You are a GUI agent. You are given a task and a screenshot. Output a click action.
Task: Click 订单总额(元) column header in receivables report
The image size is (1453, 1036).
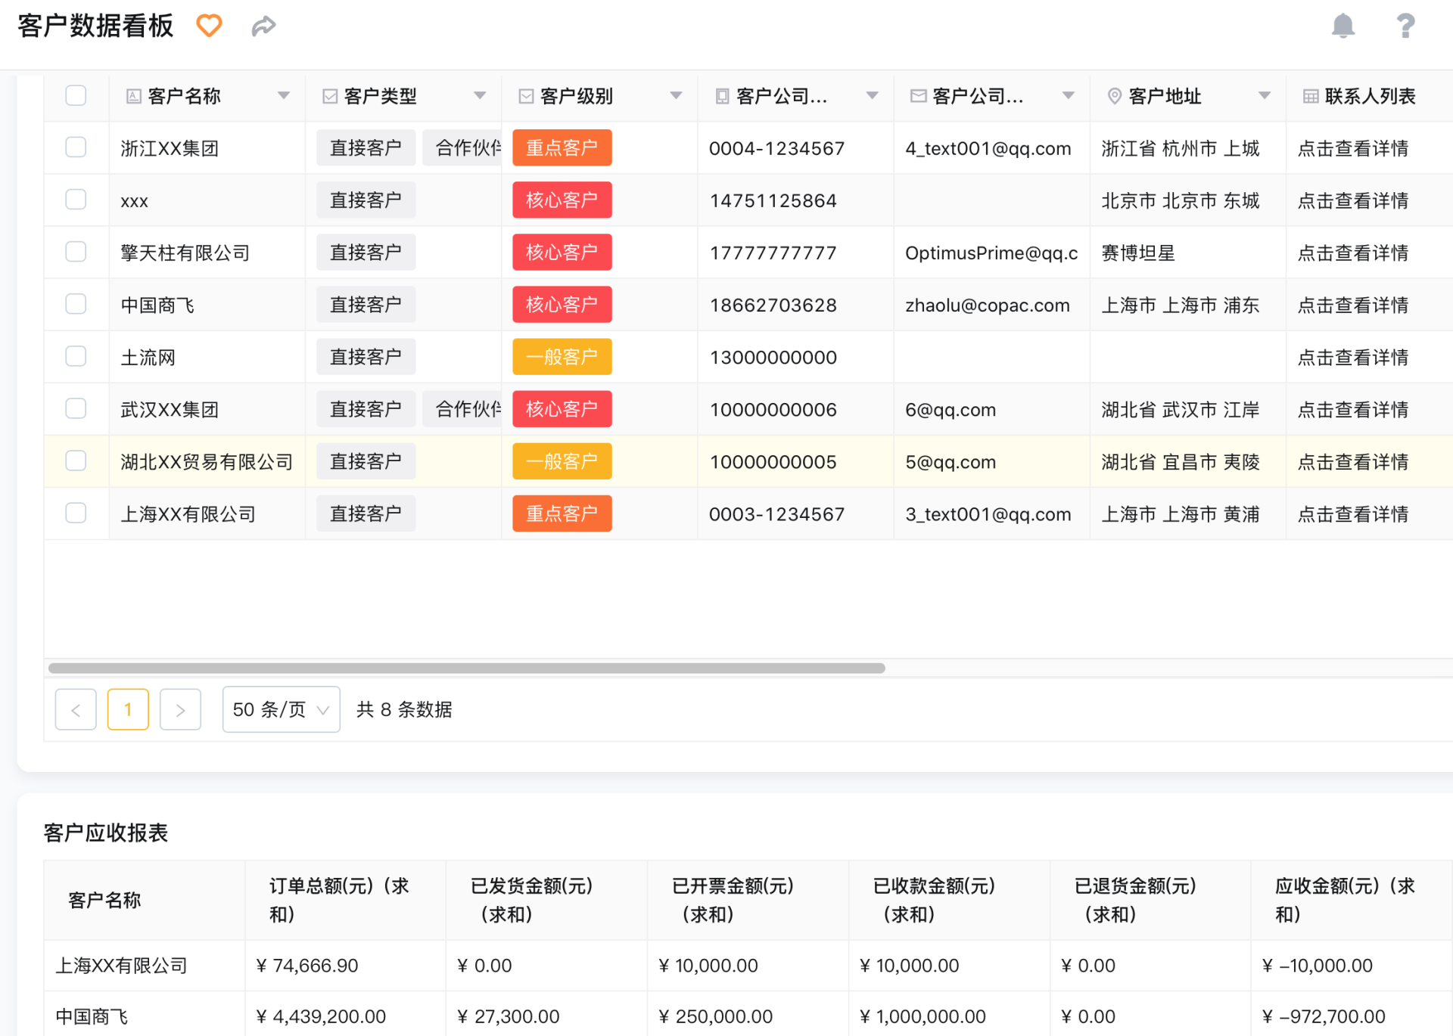click(x=345, y=900)
